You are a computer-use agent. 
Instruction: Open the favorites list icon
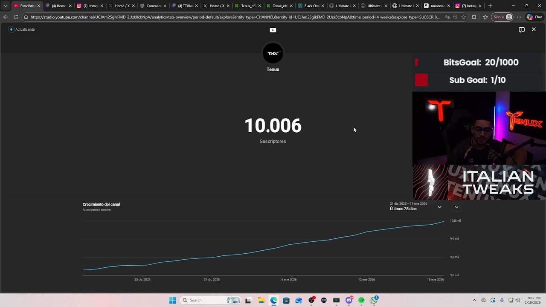(485, 17)
